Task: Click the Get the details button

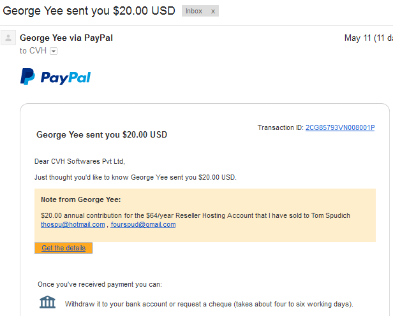Action: pos(63,248)
